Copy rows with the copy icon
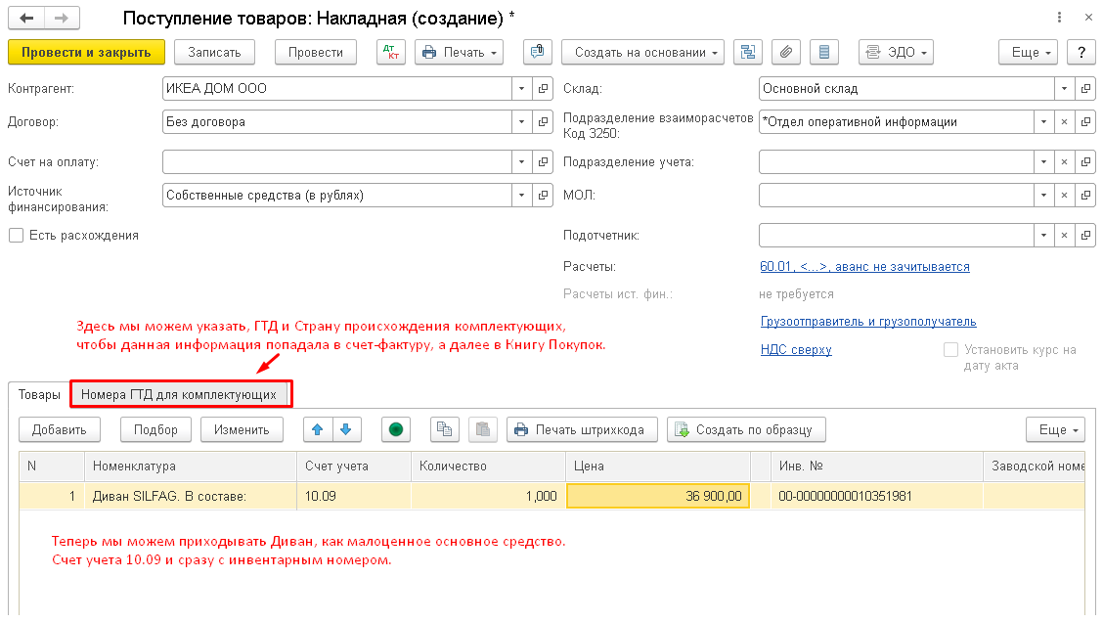The height and width of the screenshot is (622, 1103). point(445,429)
